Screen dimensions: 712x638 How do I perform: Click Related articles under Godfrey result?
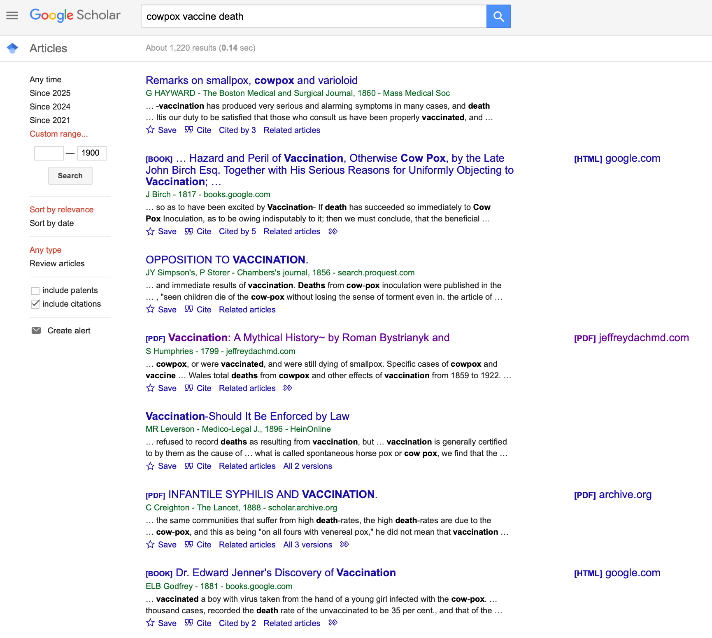point(292,623)
